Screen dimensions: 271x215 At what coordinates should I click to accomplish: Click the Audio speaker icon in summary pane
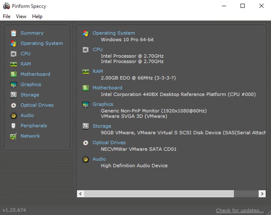86,159
